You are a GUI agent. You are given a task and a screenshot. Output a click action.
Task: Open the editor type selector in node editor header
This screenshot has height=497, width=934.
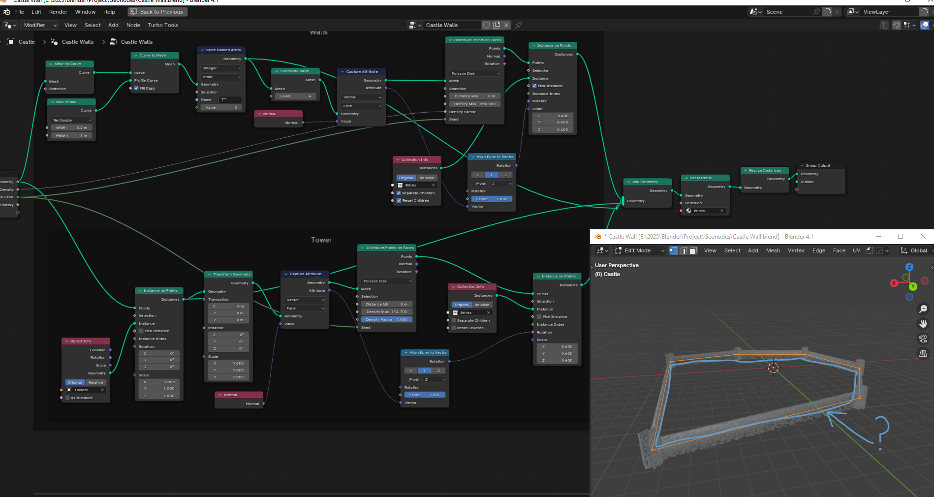tap(10, 25)
